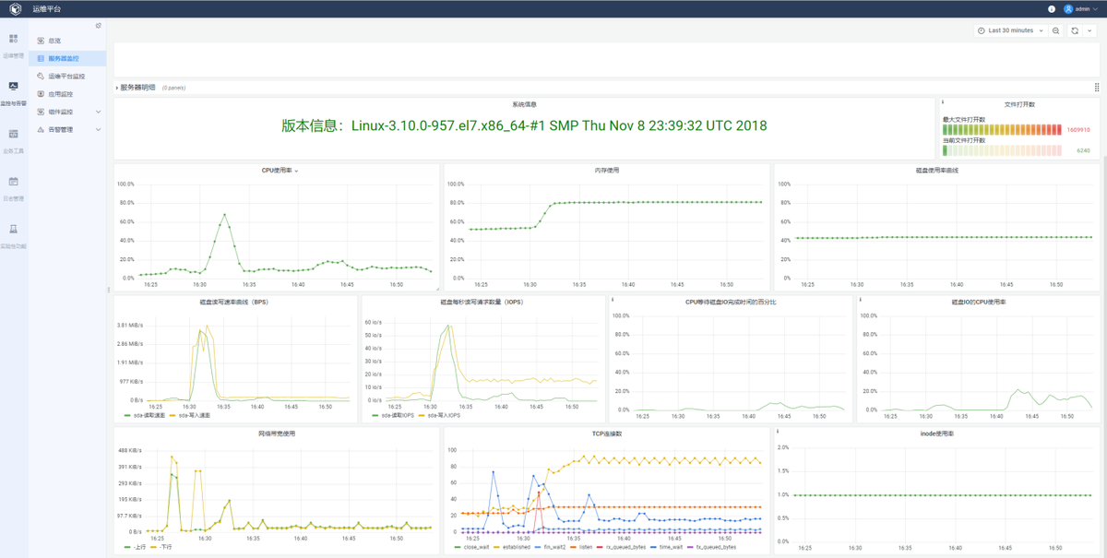Open the 运维管理 sidebar section

(x=14, y=45)
